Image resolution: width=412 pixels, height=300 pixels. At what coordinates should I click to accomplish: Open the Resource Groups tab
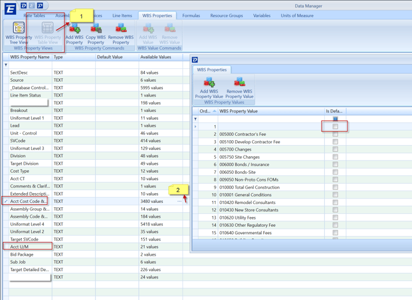tap(226, 15)
